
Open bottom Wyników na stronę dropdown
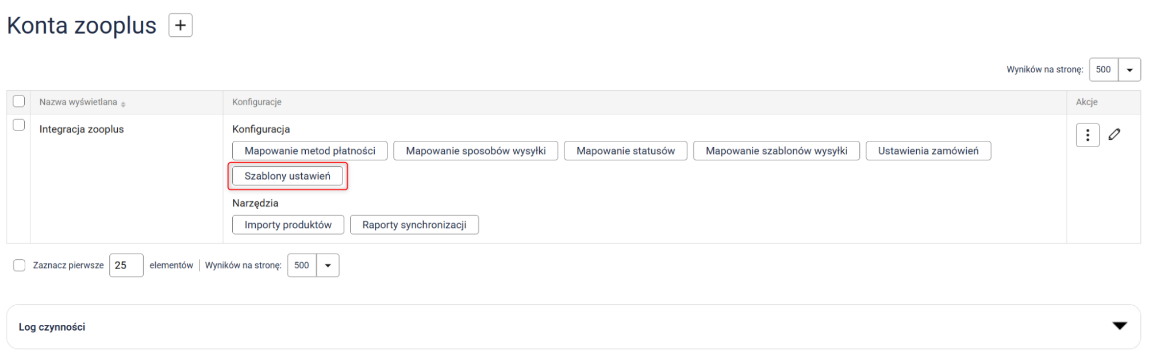click(328, 266)
